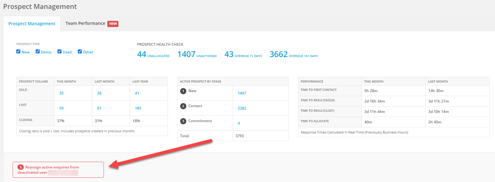The height and width of the screenshot is (182, 495).
Task: Click the stage 1 New circle icon
Action: point(183,91)
